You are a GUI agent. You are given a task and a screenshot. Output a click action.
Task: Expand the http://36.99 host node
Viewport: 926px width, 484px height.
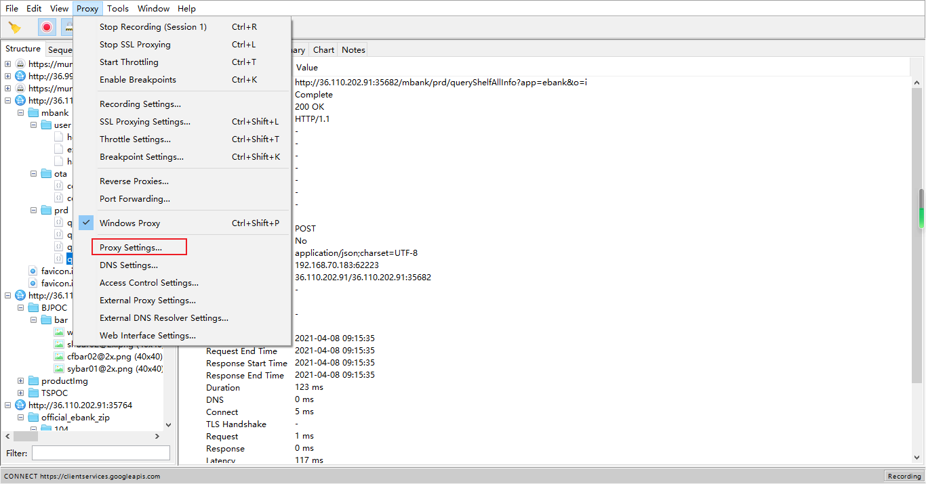click(x=8, y=76)
